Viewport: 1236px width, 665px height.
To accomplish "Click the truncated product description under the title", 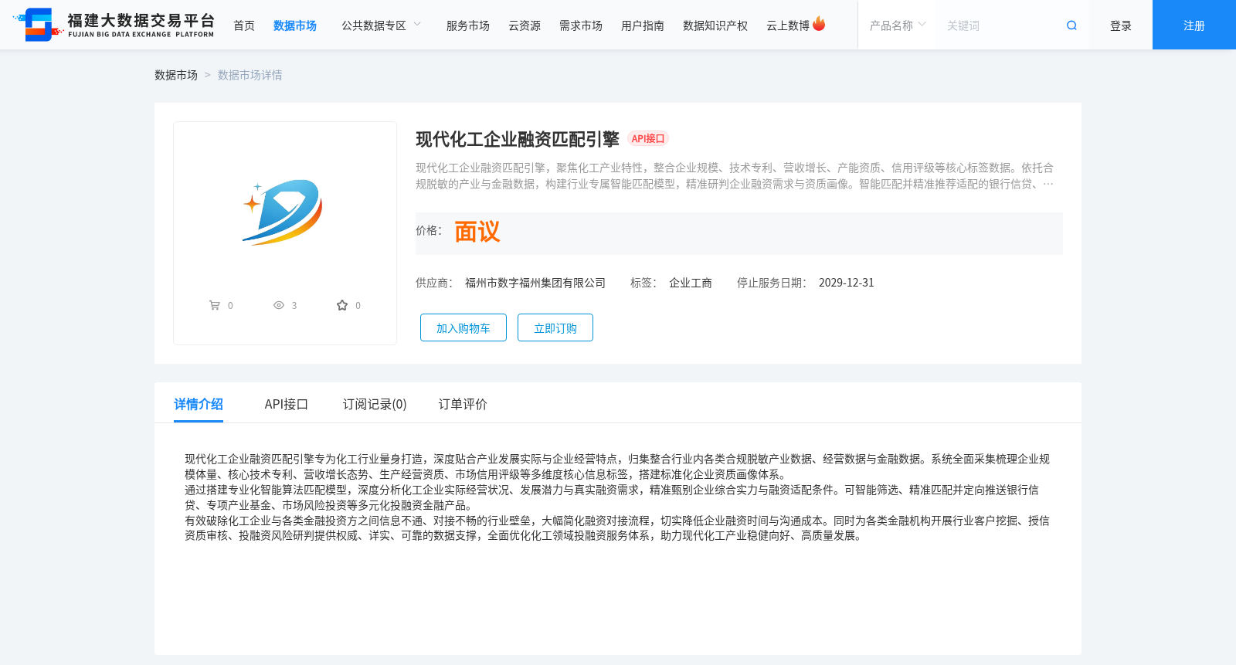I will 735,175.
